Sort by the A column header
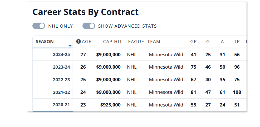The width and height of the screenshot is (260, 127). pyautogui.click(x=222, y=42)
